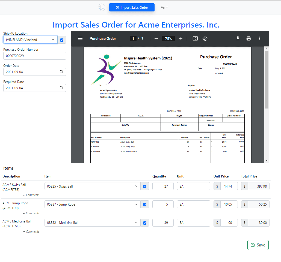
Task: Rotate the PDF document counterclockwise
Action: point(205,38)
